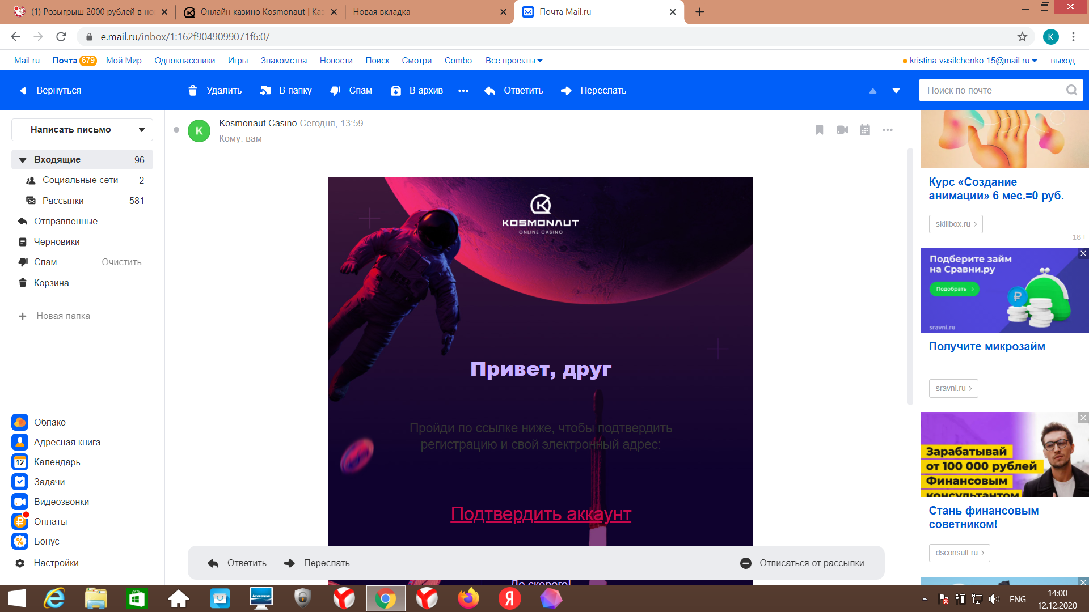Mark the message as spam with the Спам icon

[336, 90]
